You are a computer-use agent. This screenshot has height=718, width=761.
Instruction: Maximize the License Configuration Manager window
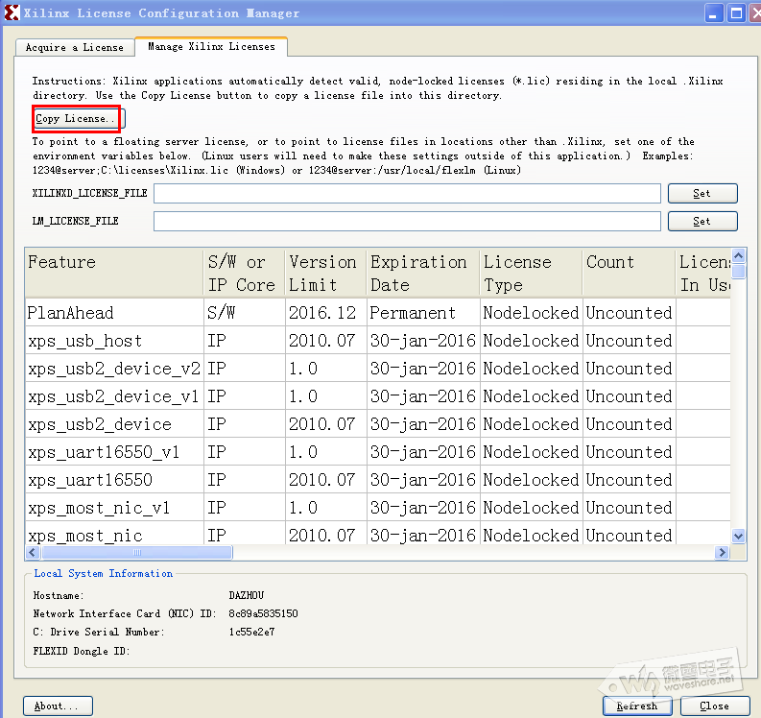tap(736, 13)
